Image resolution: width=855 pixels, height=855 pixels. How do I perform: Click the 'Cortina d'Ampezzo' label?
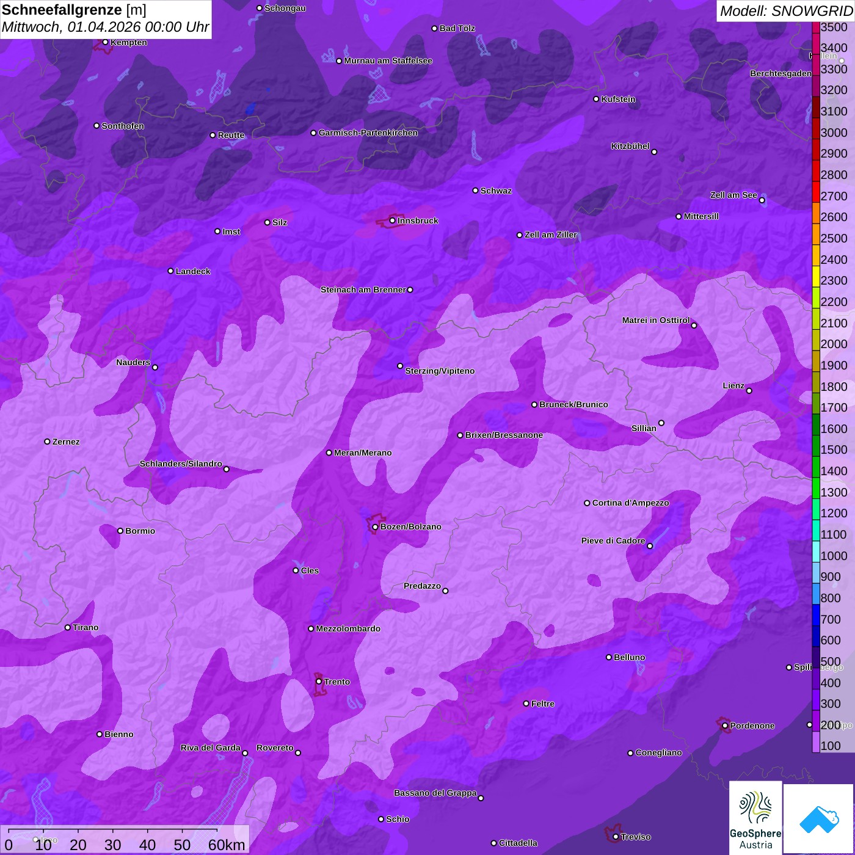pos(630,503)
